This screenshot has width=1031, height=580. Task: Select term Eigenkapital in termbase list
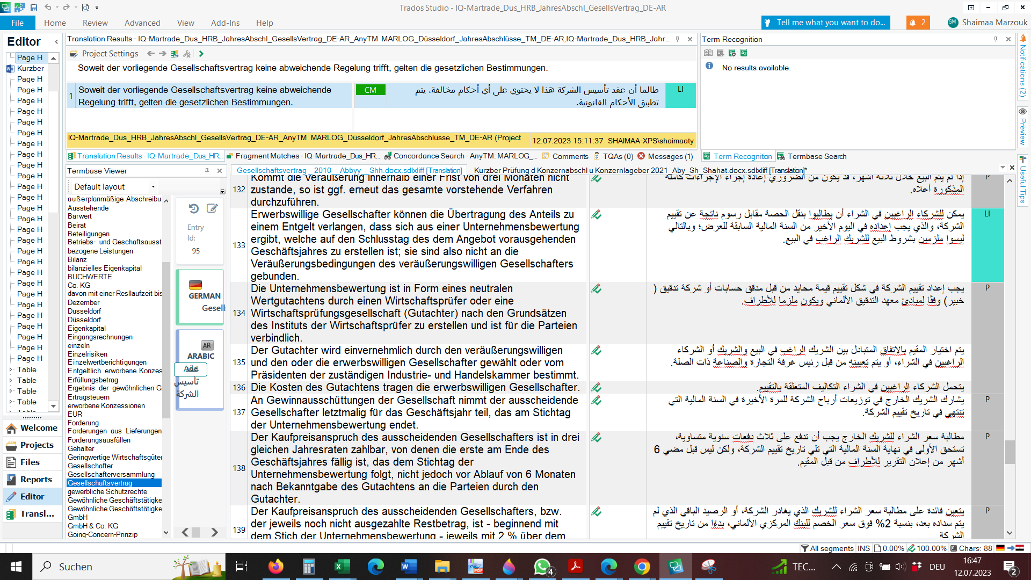86,328
